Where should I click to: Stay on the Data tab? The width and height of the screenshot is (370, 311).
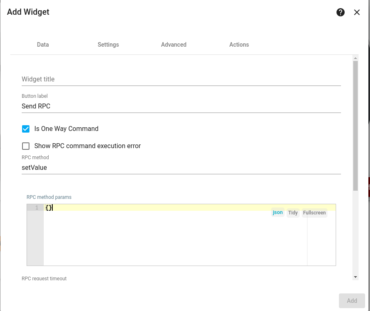tap(43, 45)
